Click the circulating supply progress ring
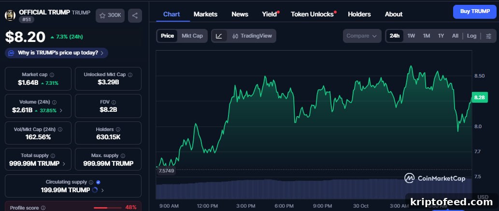 tap(95, 190)
